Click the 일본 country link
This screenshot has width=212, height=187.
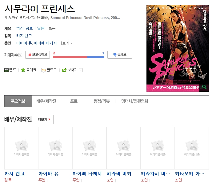[x=41, y=28]
